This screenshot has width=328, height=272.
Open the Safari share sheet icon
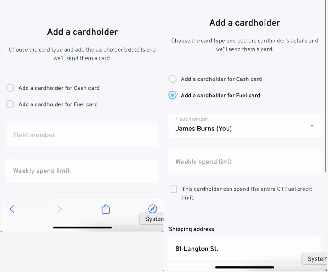[x=106, y=209]
